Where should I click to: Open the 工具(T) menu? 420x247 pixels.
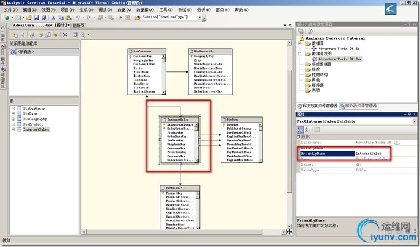[x=166, y=10]
